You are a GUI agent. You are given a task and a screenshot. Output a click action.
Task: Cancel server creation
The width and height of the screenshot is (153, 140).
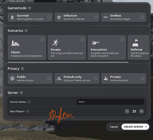114,127
